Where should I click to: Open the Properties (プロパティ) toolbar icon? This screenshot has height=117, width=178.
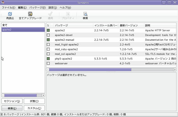point(68,14)
